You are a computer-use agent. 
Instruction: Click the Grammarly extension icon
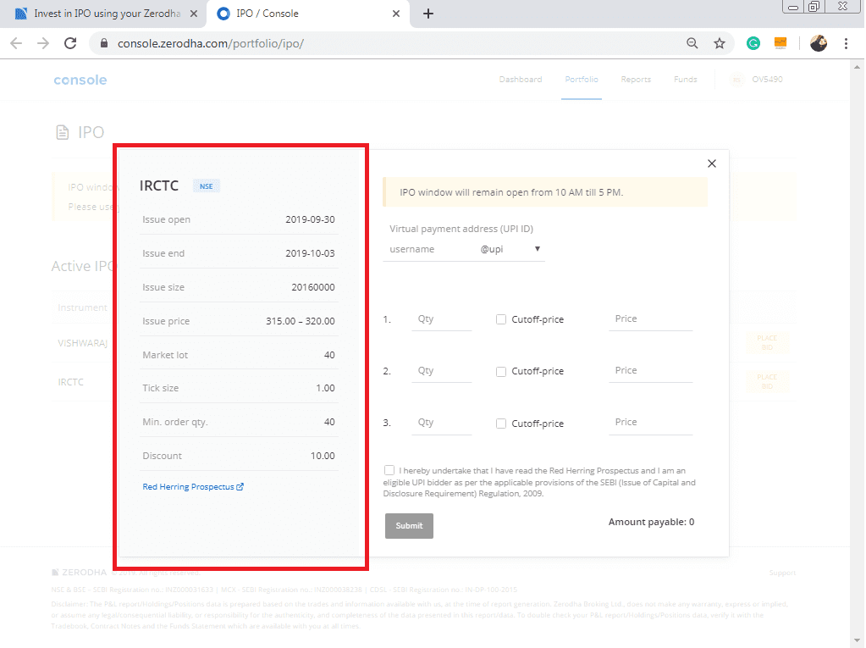coord(753,43)
